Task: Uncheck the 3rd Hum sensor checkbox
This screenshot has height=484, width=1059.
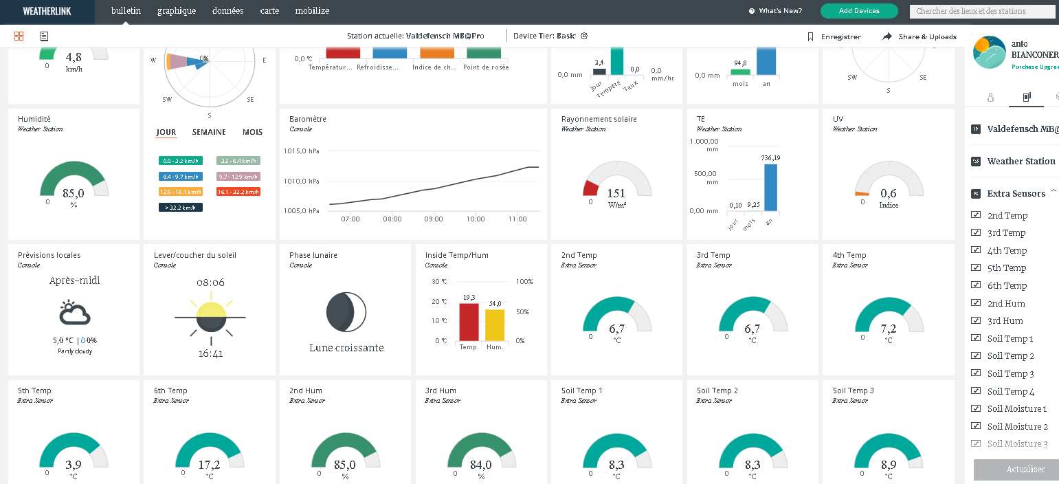Action: pyautogui.click(x=976, y=320)
